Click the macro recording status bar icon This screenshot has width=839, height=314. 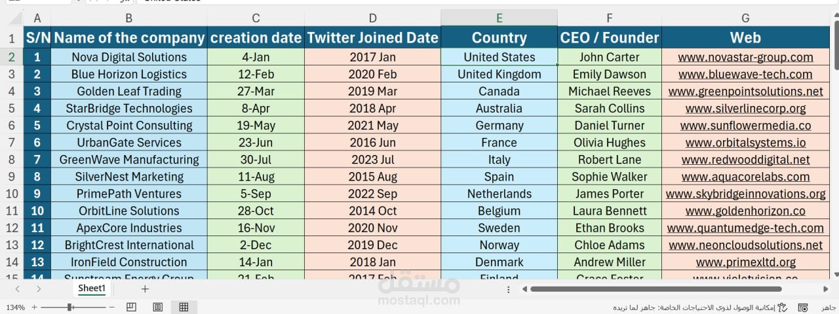coord(802,307)
